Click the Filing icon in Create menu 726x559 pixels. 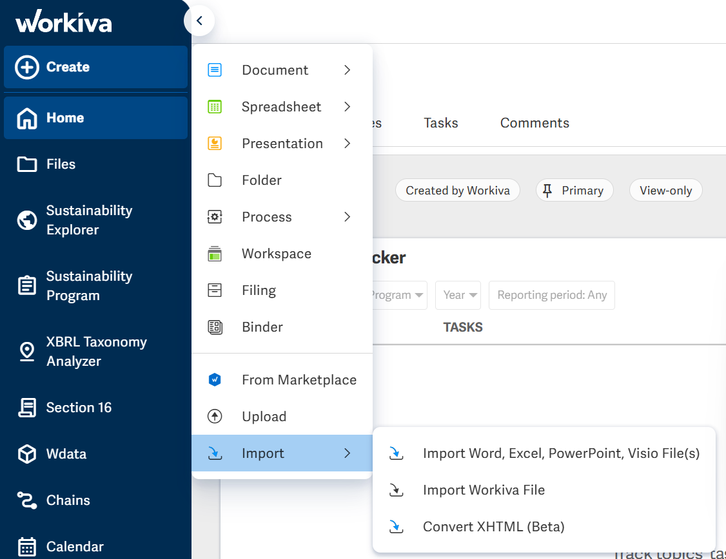tap(214, 290)
